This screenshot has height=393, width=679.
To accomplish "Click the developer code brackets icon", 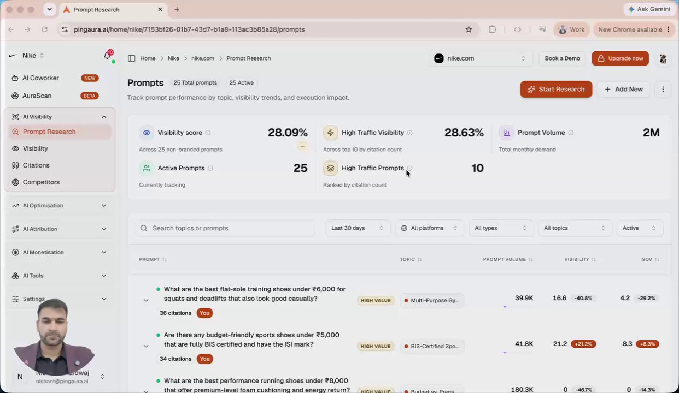I will (x=517, y=29).
